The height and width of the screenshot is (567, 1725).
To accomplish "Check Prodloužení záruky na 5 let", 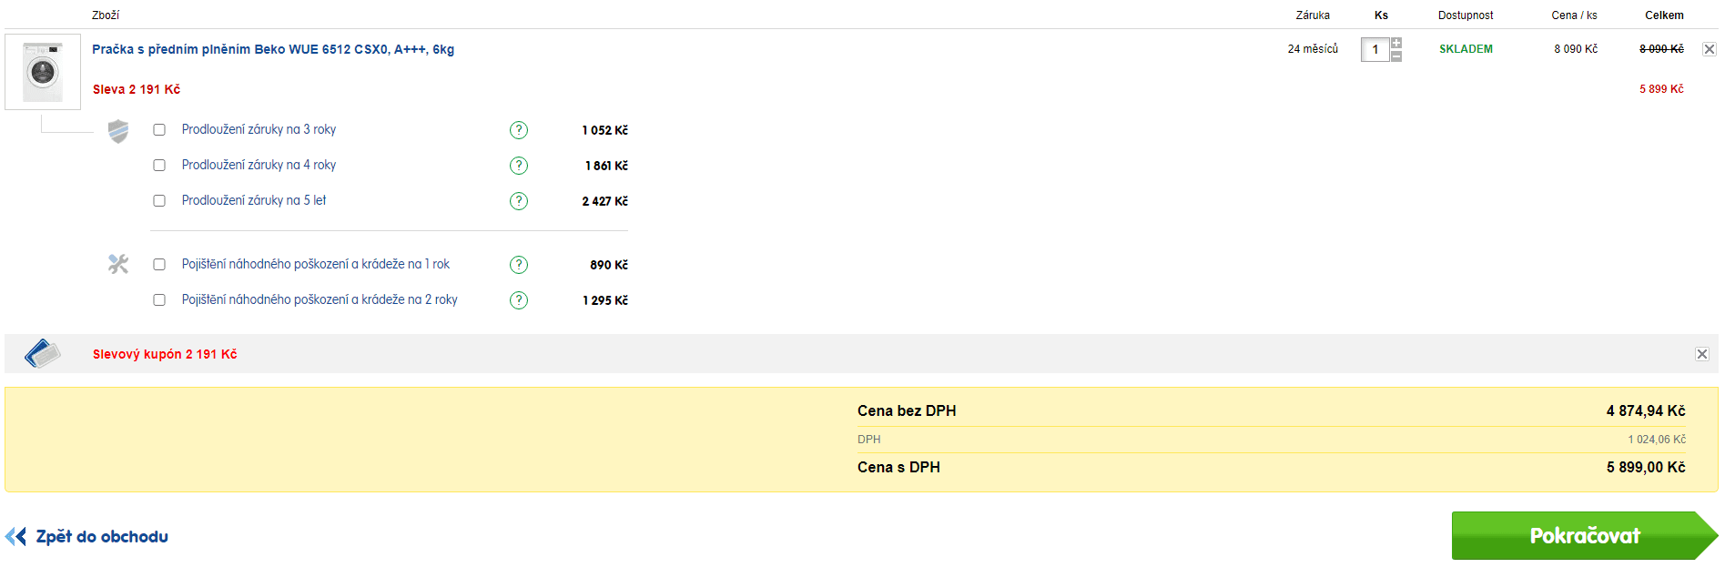I will (x=159, y=201).
